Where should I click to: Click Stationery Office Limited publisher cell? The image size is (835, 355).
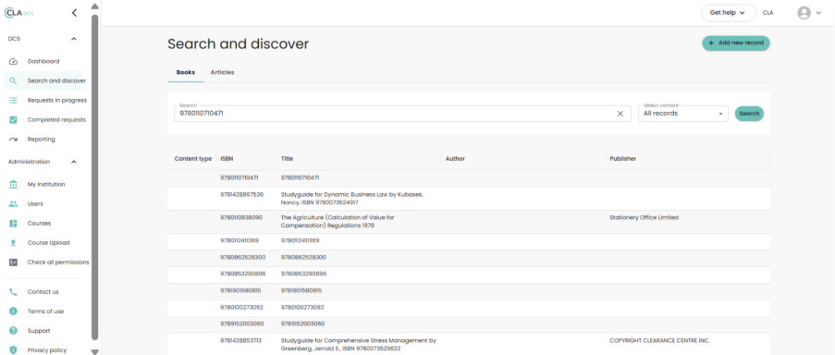(645, 217)
